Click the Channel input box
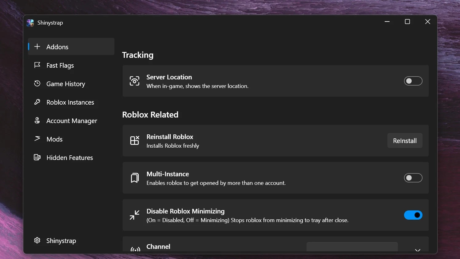The height and width of the screenshot is (259, 460). [x=352, y=247]
